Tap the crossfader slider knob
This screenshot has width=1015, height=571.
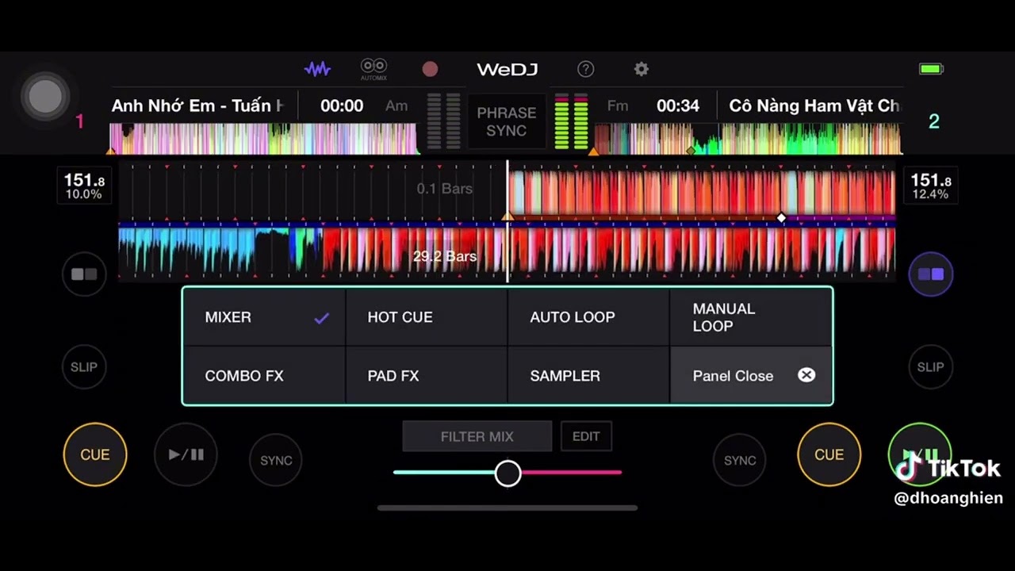508,473
